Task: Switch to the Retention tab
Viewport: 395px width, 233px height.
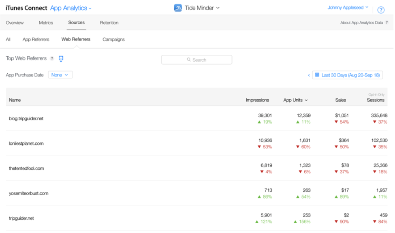Action: pyautogui.click(x=109, y=23)
